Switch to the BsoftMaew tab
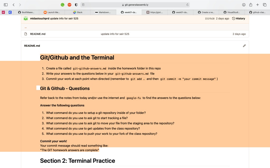The height and width of the screenshot is (168, 270). point(26,12)
